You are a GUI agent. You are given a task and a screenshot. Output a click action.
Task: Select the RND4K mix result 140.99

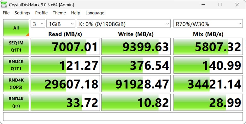[x=208, y=65]
